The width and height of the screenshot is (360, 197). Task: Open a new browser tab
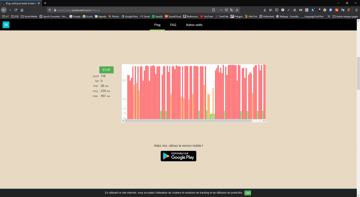pos(45,3)
